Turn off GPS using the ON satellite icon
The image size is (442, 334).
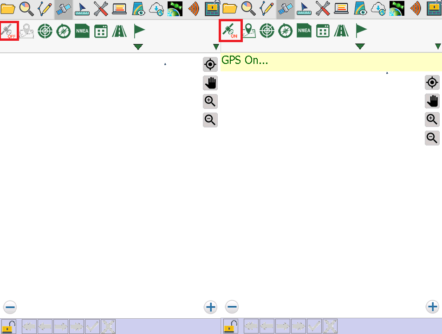pos(231,31)
